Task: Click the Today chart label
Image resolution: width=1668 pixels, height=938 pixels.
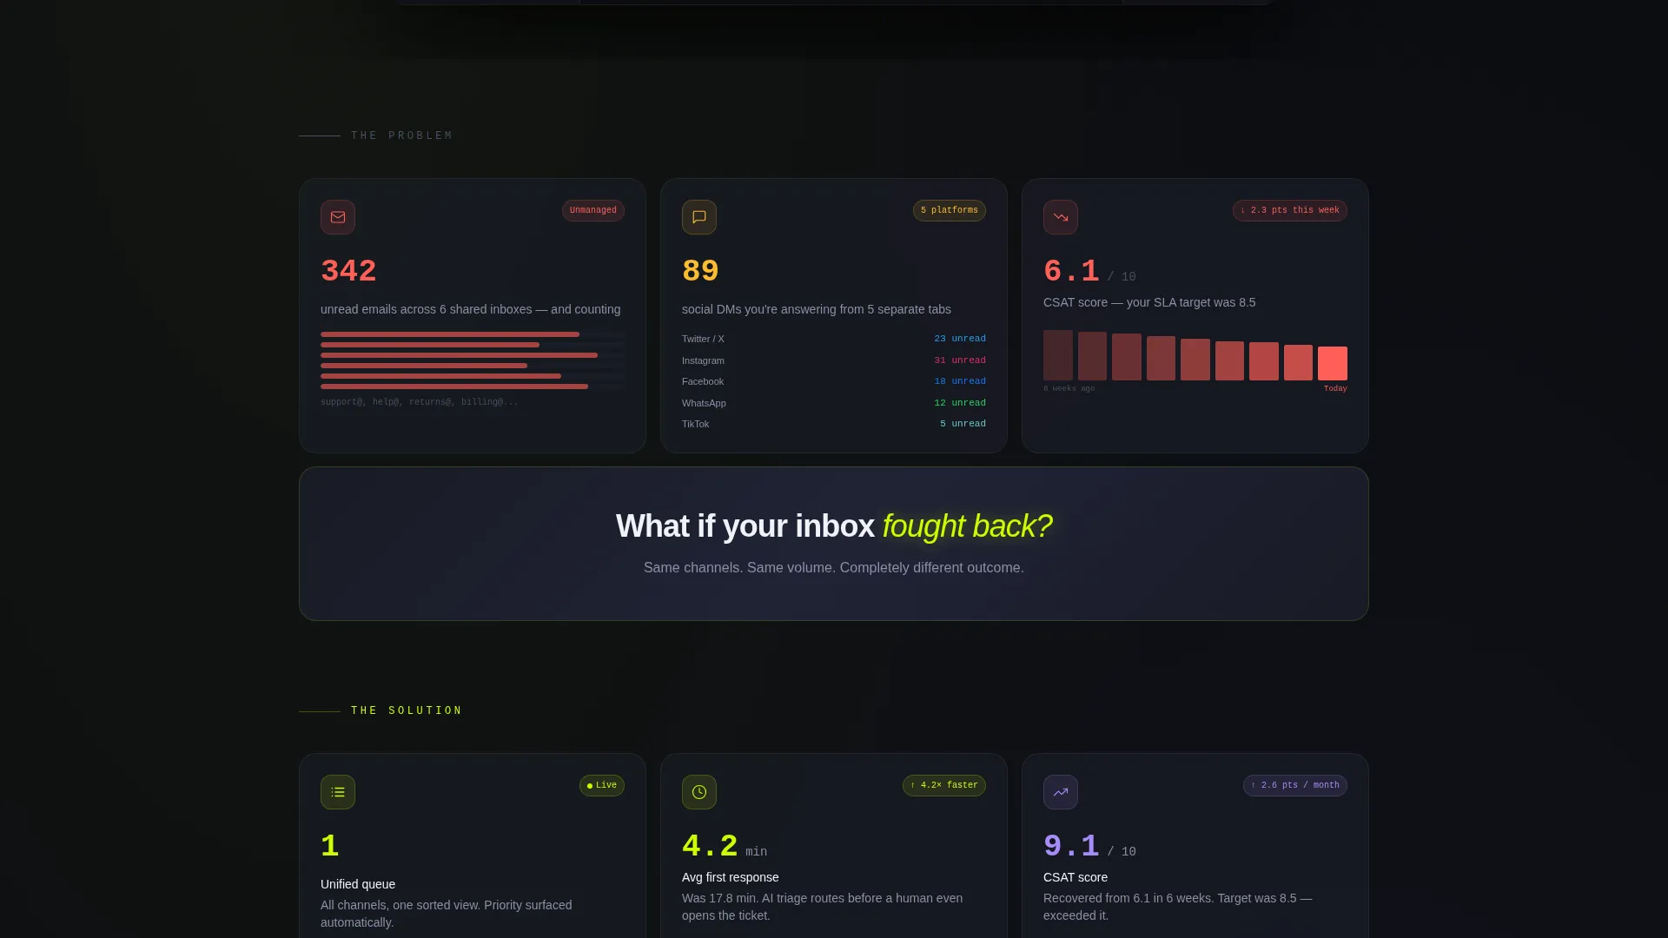Action: point(1335,389)
